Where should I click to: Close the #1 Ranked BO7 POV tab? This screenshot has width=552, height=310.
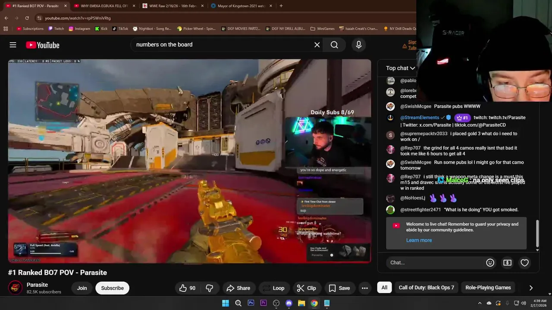pyautogui.click(x=66, y=6)
